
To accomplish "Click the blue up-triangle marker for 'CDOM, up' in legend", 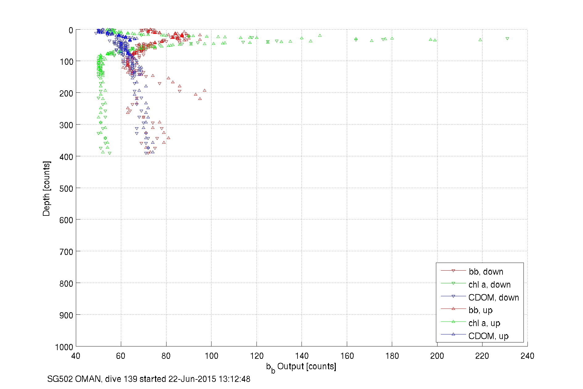I will pyautogui.click(x=453, y=334).
